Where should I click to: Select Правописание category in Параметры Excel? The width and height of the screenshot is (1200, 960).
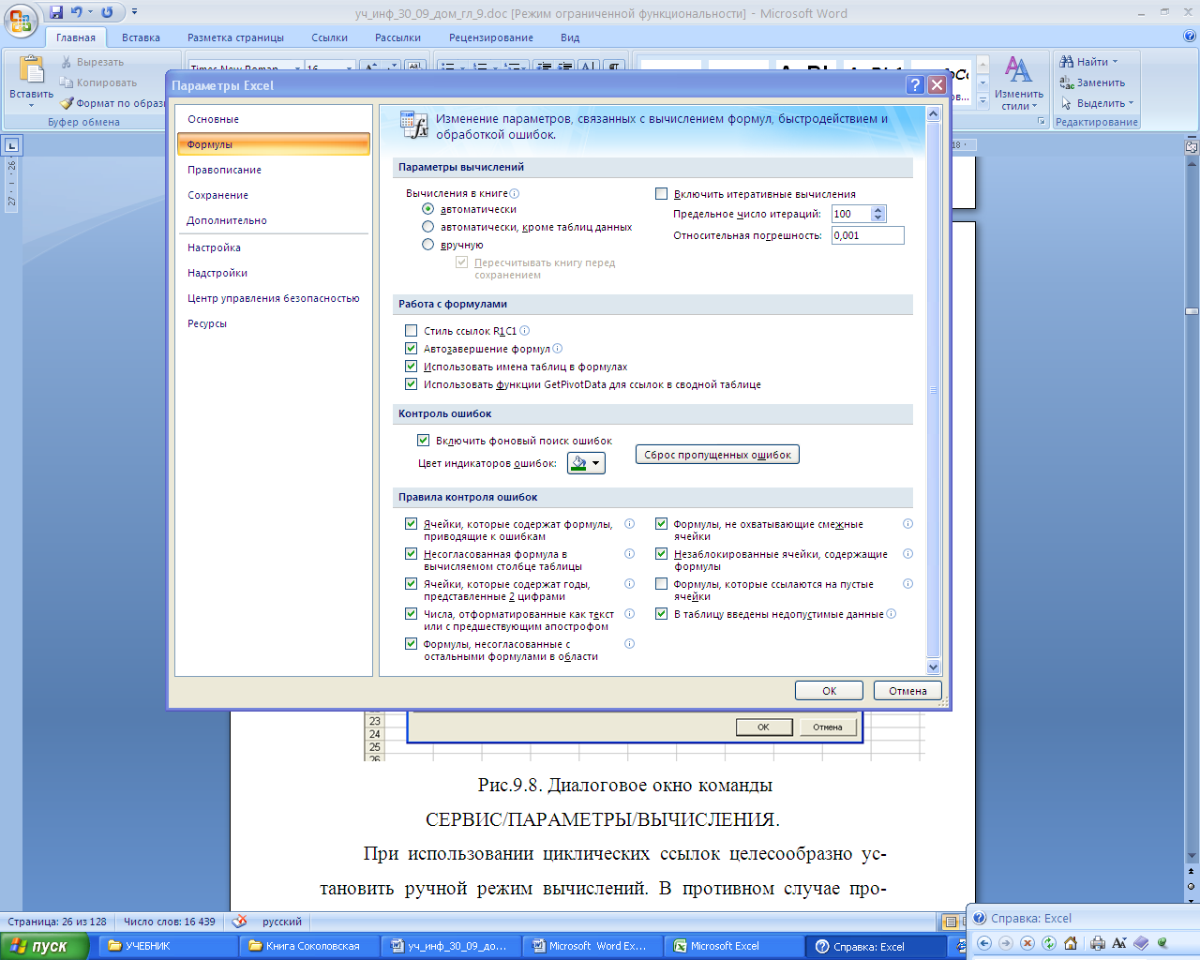pyautogui.click(x=274, y=170)
